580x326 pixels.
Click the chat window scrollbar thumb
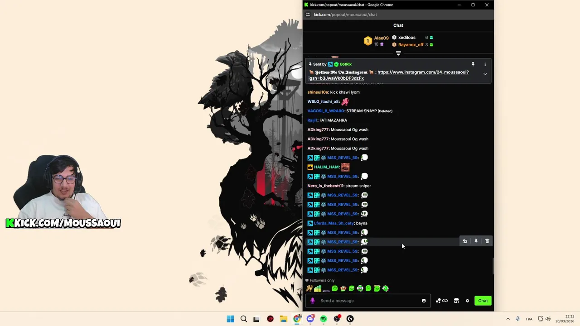click(x=493, y=266)
